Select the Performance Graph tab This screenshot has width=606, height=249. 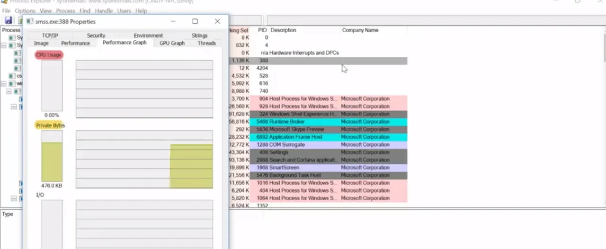click(x=125, y=43)
